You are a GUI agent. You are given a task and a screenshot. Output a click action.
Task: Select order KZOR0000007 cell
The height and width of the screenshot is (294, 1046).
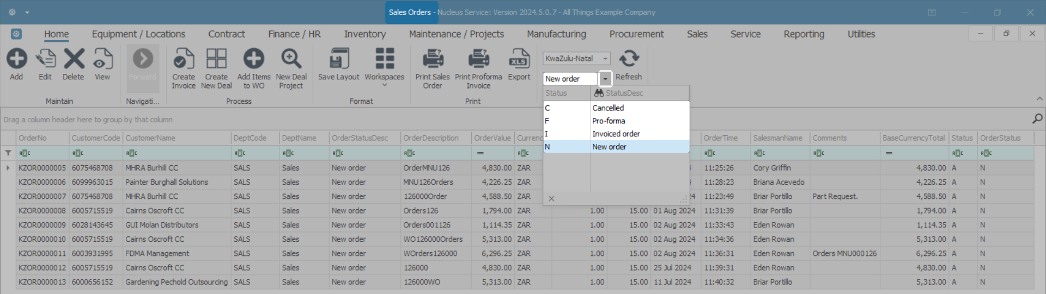[42, 196]
